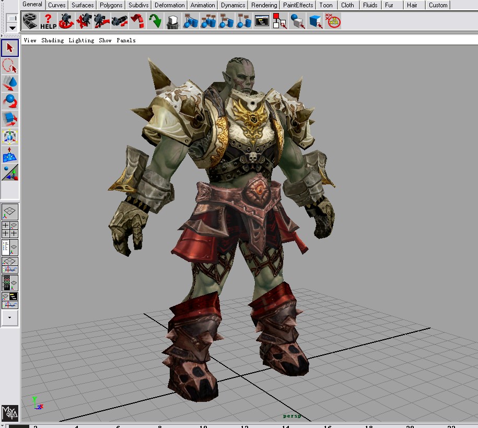The image size is (478, 428).
Task: Switch to single perspective view layout
Action: (x=10, y=212)
